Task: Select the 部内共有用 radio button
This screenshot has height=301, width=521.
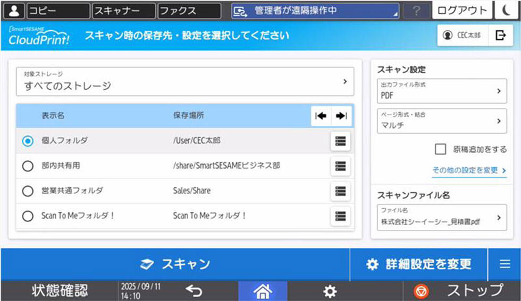Action: pos(28,166)
